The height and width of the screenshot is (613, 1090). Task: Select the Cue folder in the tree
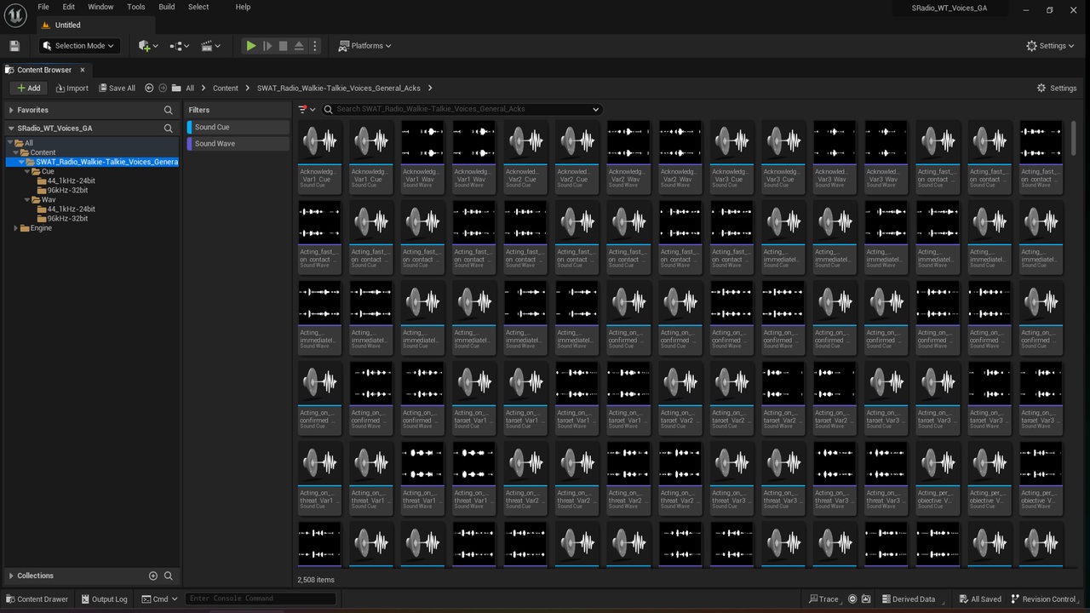[x=48, y=171]
